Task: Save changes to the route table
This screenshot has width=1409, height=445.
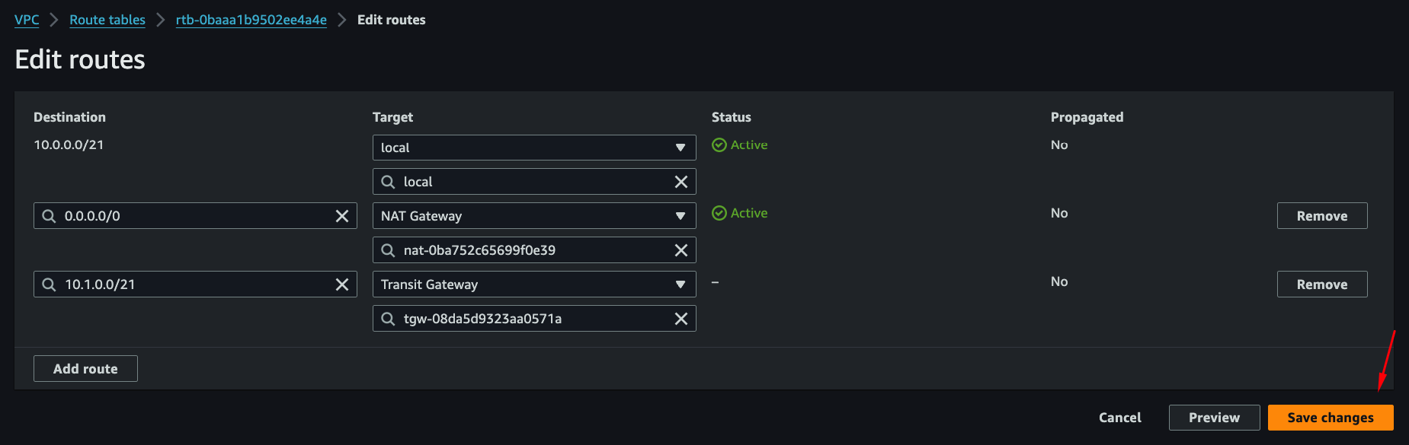Action: point(1330,418)
